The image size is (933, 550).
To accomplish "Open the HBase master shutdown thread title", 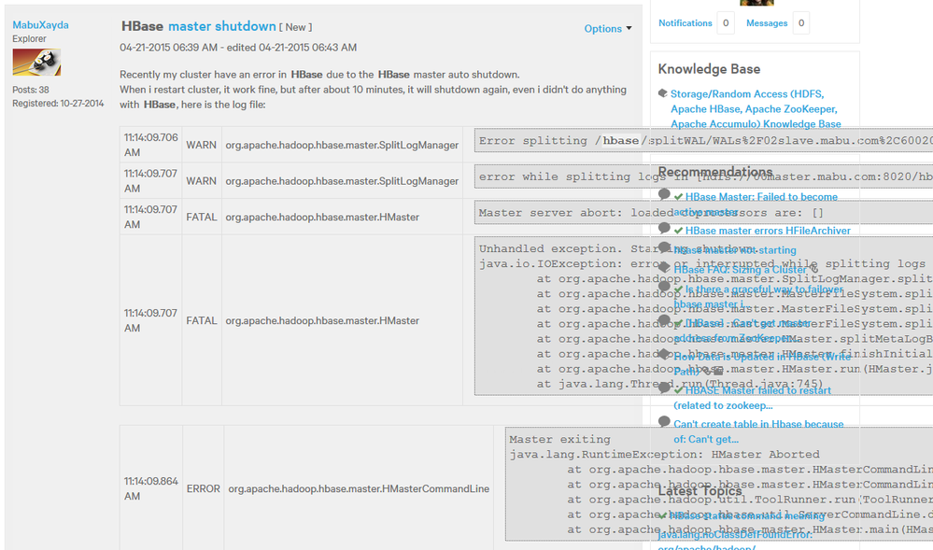I will click(x=199, y=26).
